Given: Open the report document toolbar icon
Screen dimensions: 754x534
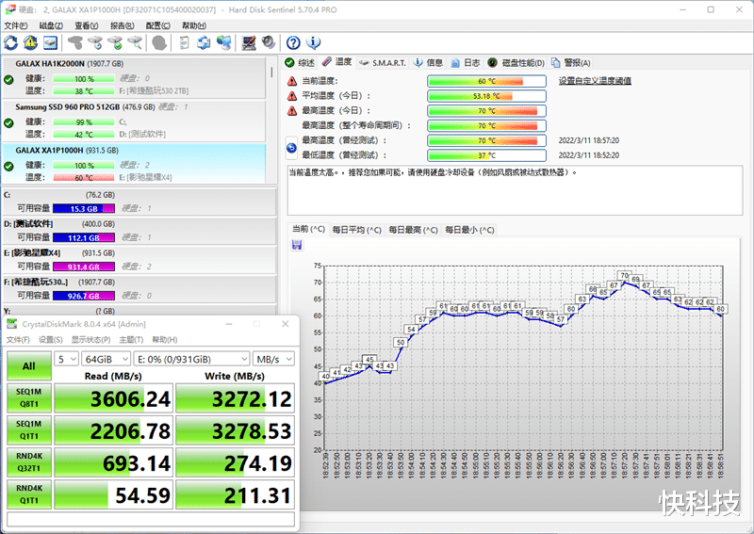Looking at the screenshot, I should pos(184,42).
